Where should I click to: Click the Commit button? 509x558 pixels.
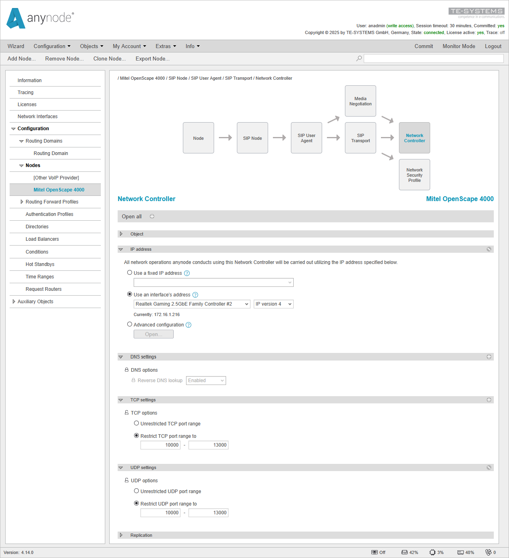click(x=424, y=46)
